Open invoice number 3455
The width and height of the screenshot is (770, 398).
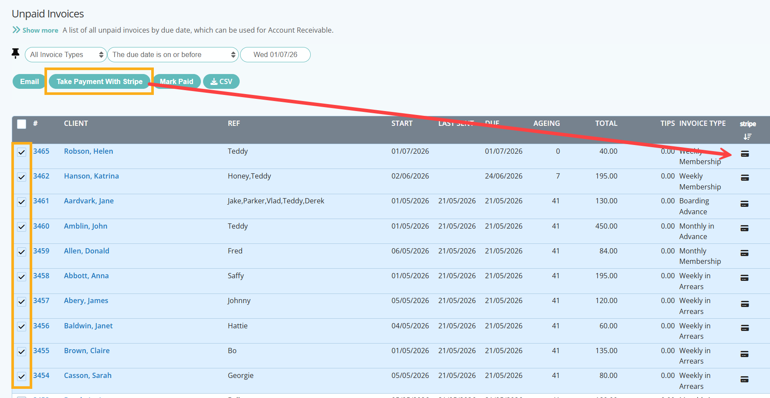click(41, 351)
